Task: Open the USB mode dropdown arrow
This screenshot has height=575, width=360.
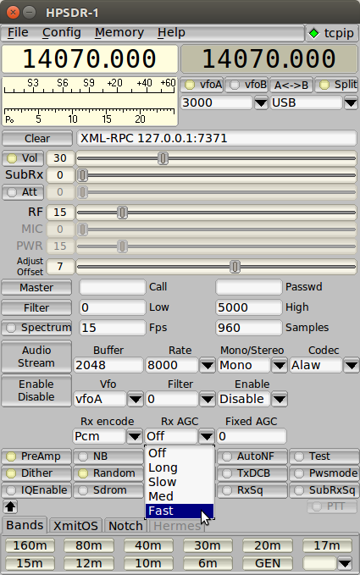Action: [x=351, y=102]
